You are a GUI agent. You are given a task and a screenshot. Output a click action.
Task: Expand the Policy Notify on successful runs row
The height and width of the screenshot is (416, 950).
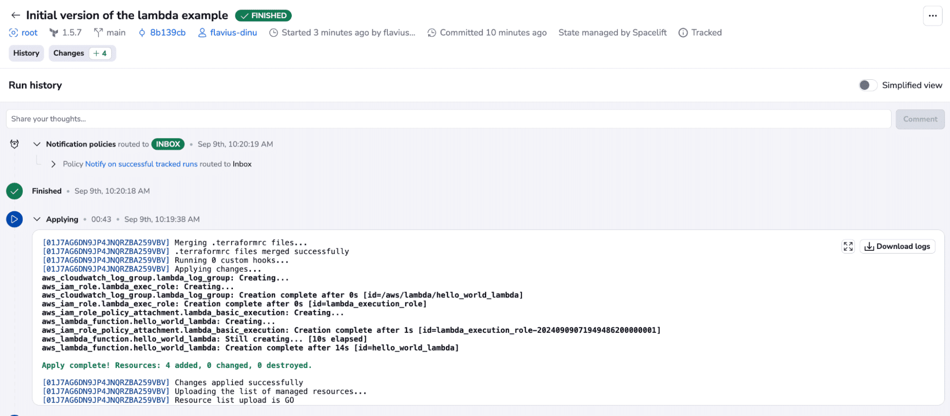(x=53, y=164)
